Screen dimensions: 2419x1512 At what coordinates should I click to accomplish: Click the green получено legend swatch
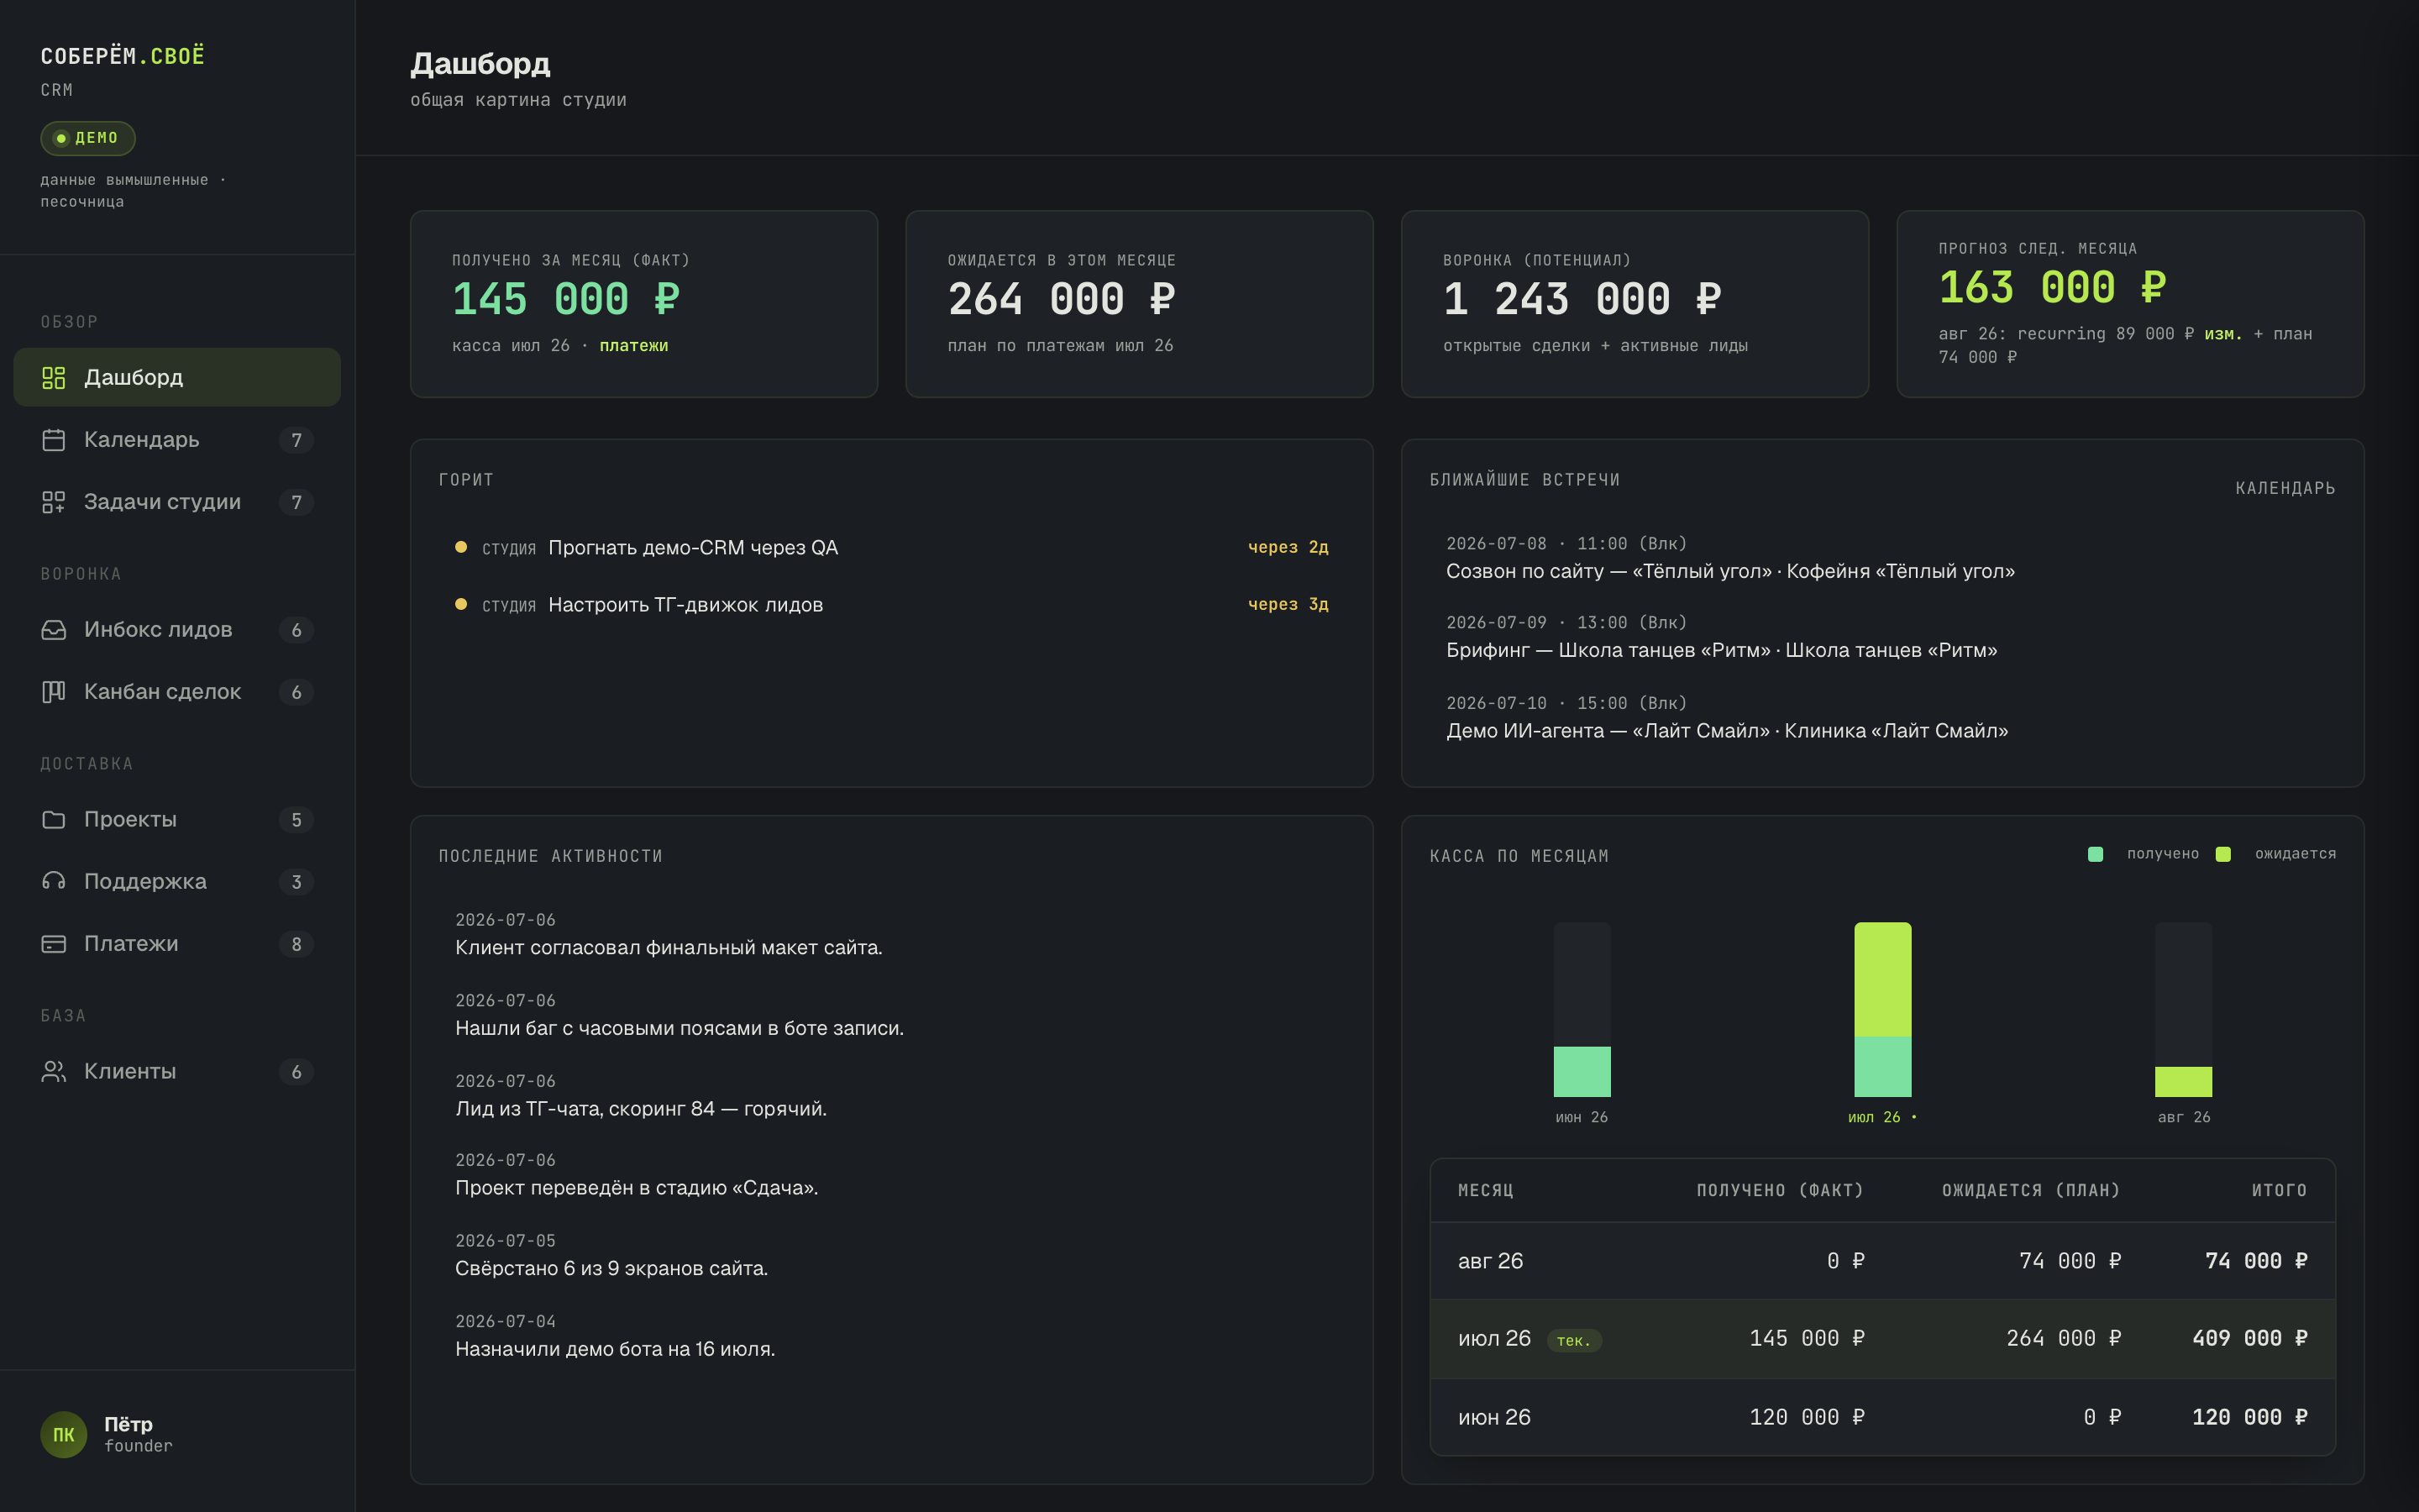pyautogui.click(x=2095, y=854)
